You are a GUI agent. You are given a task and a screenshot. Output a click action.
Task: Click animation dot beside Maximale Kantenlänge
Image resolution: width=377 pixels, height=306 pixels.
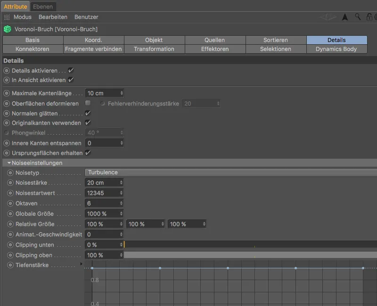(7, 93)
